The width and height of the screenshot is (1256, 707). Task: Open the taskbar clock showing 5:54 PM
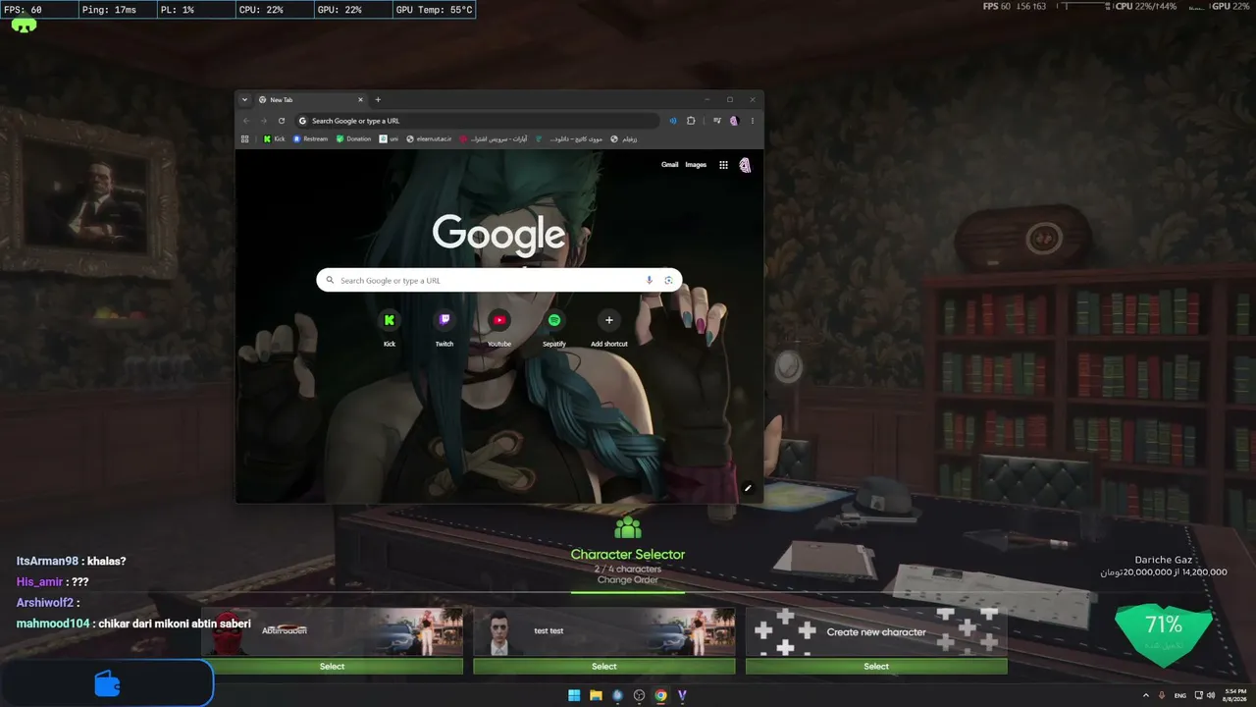(1234, 695)
